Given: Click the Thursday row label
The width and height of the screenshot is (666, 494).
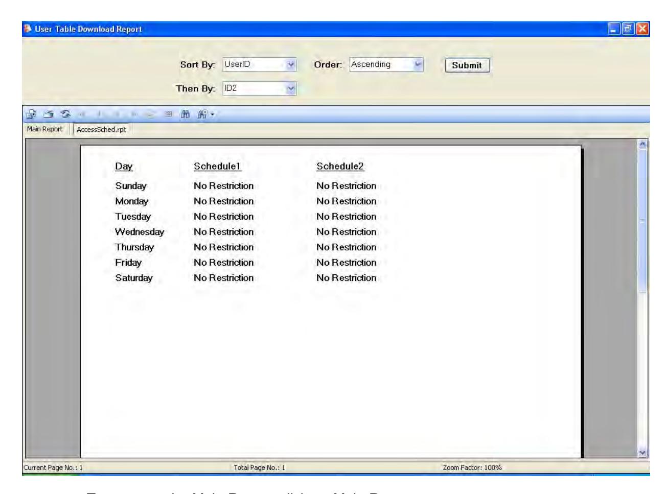Looking at the screenshot, I should 134,247.
